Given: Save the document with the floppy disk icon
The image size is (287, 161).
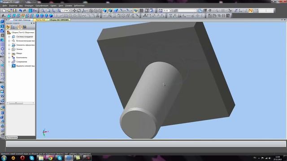Looking at the screenshot, I should click(14, 11).
